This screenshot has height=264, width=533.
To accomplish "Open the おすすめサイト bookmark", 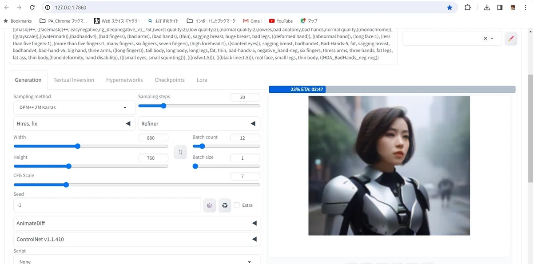I will [x=163, y=21].
